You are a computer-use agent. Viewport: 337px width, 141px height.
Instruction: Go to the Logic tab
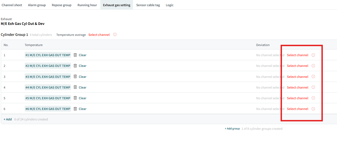point(170,5)
